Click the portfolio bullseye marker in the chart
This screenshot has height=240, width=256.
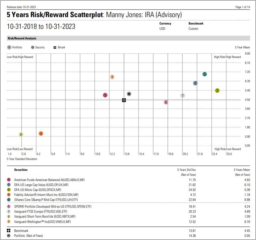click(129, 94)
